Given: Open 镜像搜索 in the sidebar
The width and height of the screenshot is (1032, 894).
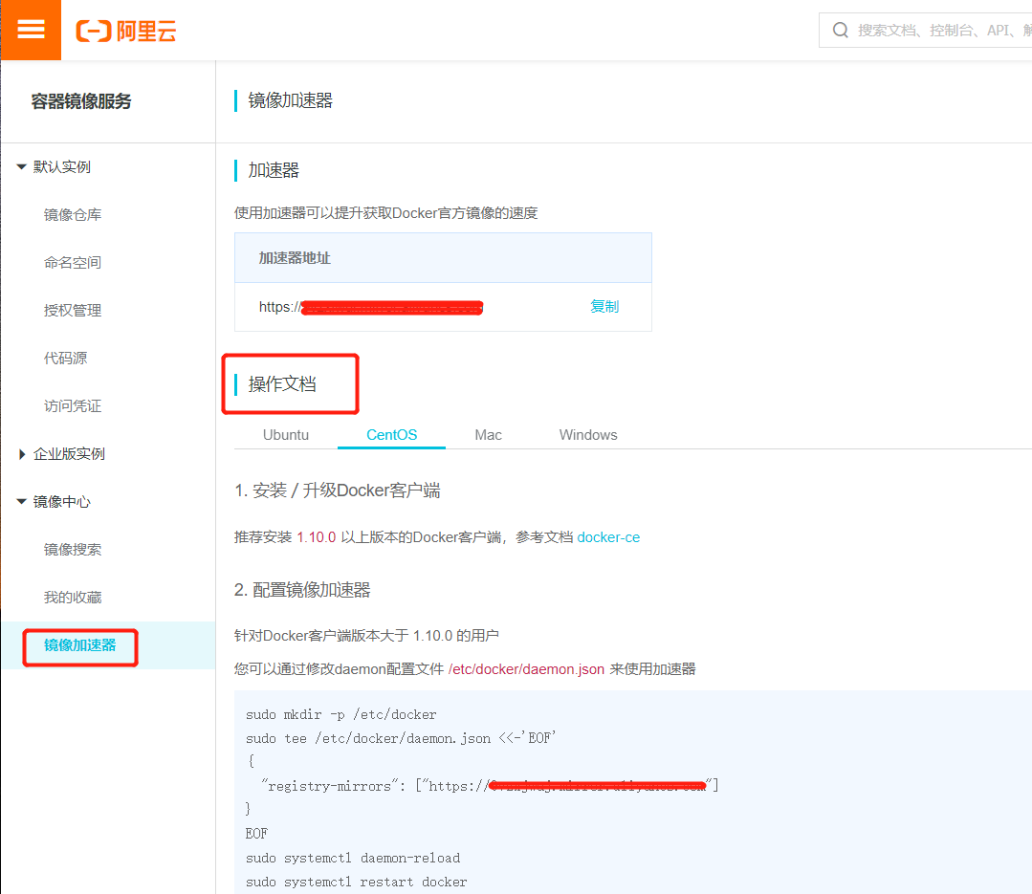Looking at the screenshot, I should (73, 549).
